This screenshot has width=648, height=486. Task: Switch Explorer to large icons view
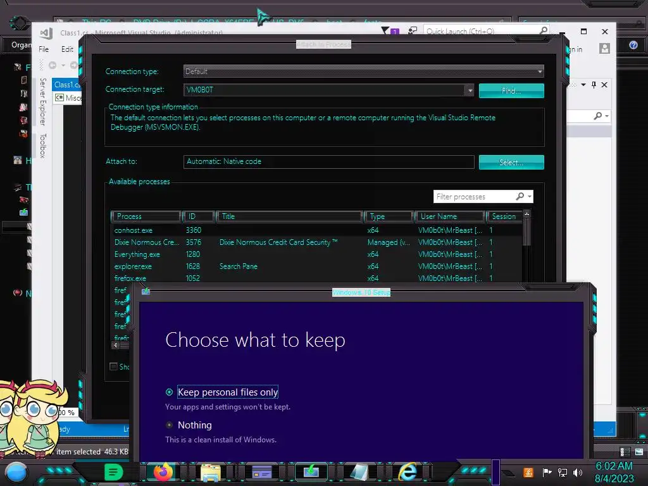click(x=639, y=452)
